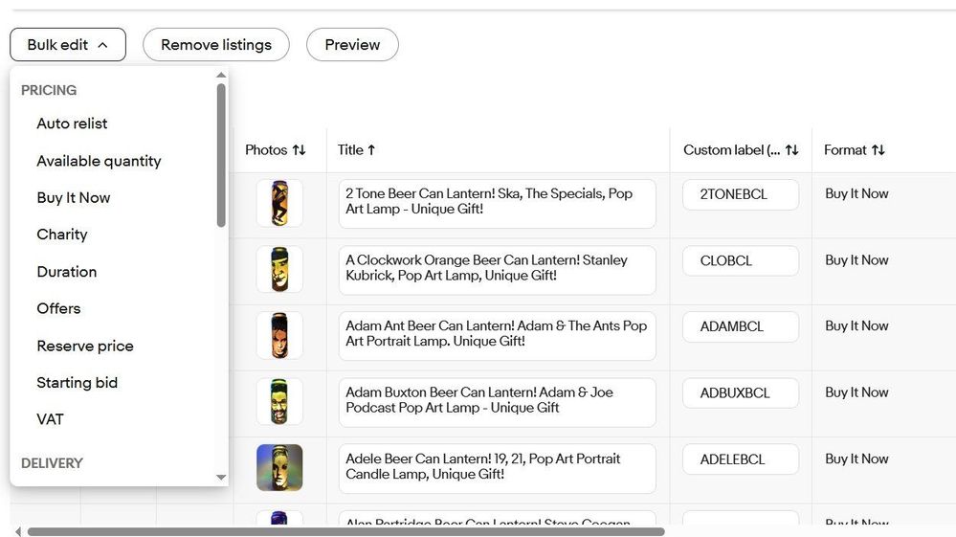956x537 pixels.
Task: Click the Title column header
Action: coord(350,150)
